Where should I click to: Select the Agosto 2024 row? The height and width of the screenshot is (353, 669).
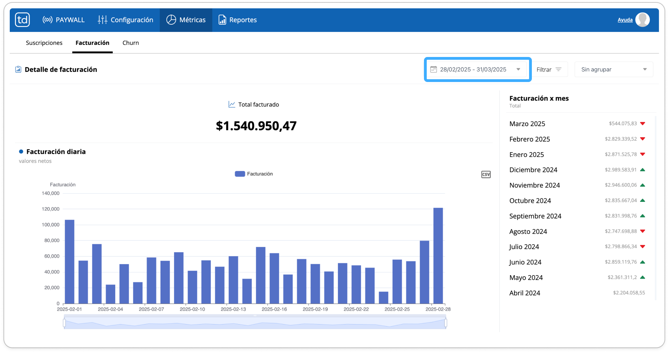tap(577, 231)
